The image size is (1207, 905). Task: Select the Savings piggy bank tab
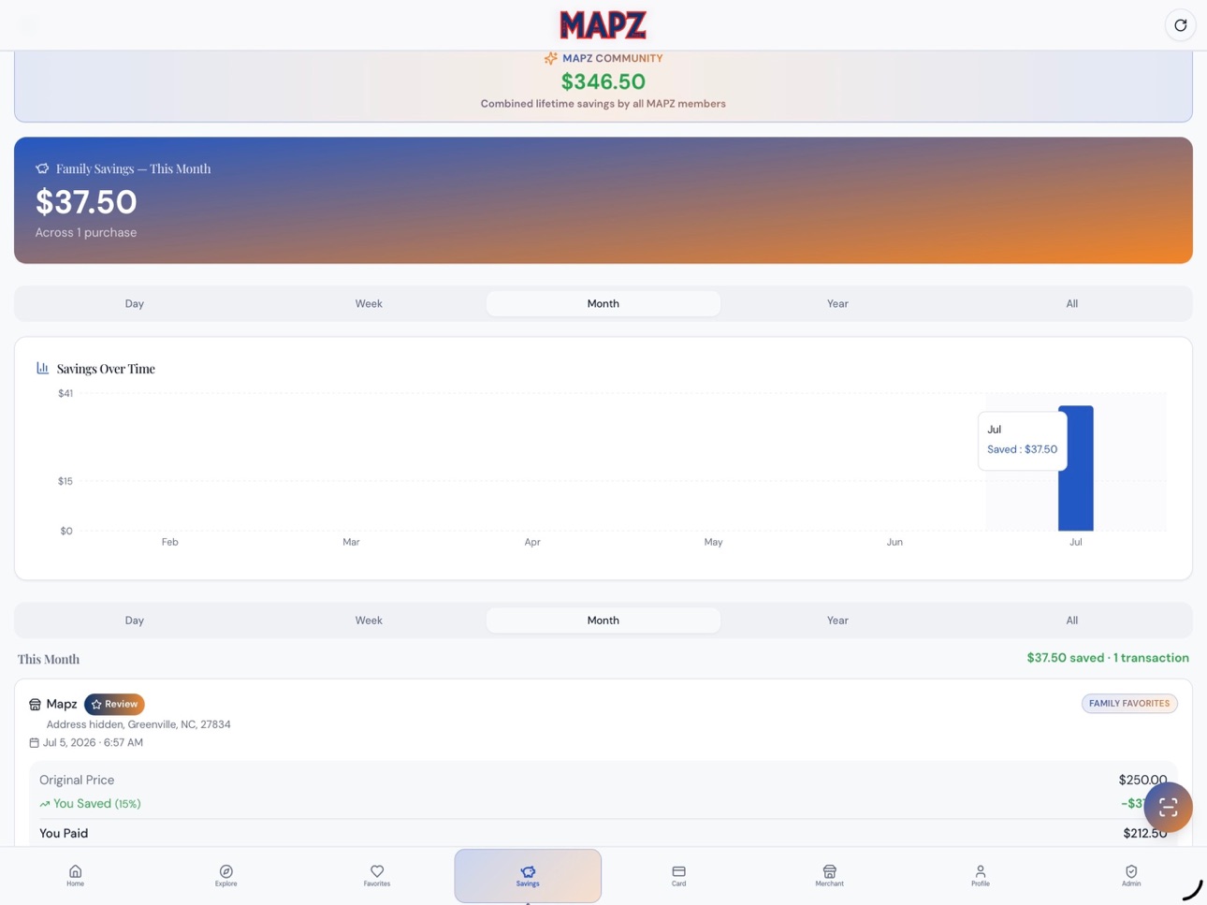pos(528,876)
